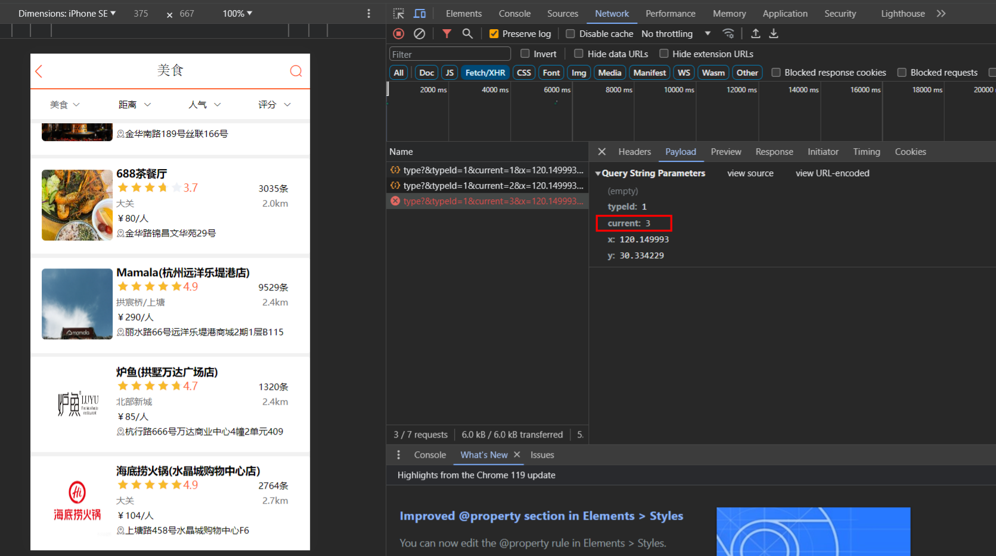
Task: Click the Filter input field
Action: point(450,54)
